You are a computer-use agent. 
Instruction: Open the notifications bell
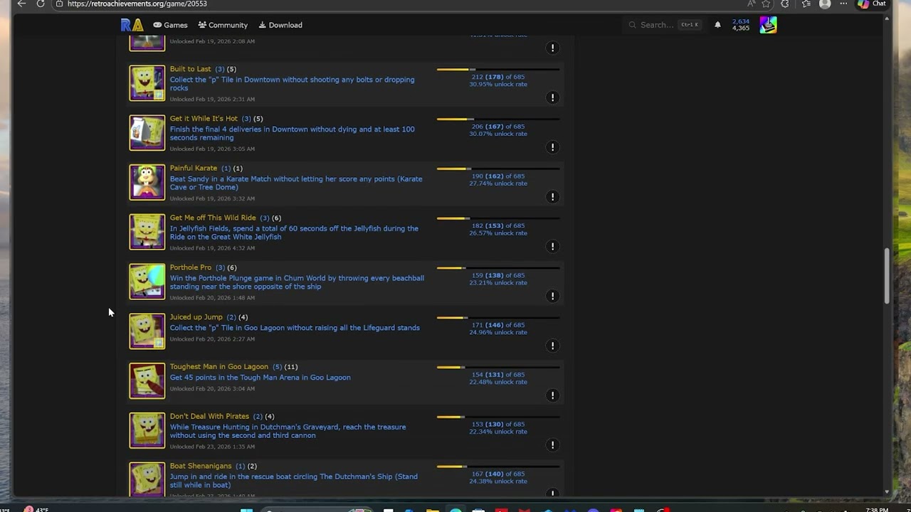point(717,25)
